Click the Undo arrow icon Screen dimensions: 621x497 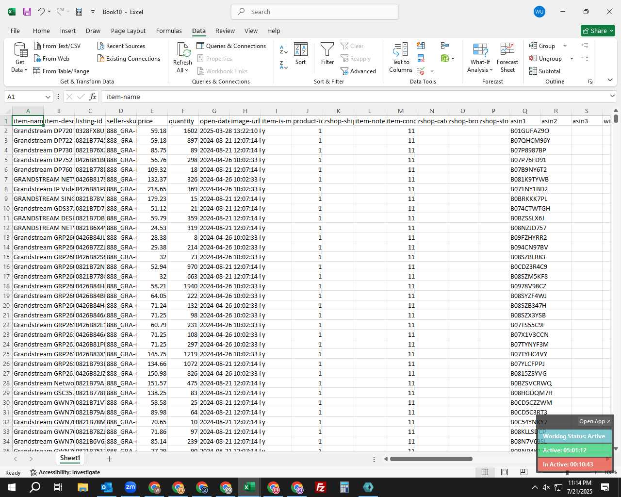pyautogui.click(x=41, y=11)
